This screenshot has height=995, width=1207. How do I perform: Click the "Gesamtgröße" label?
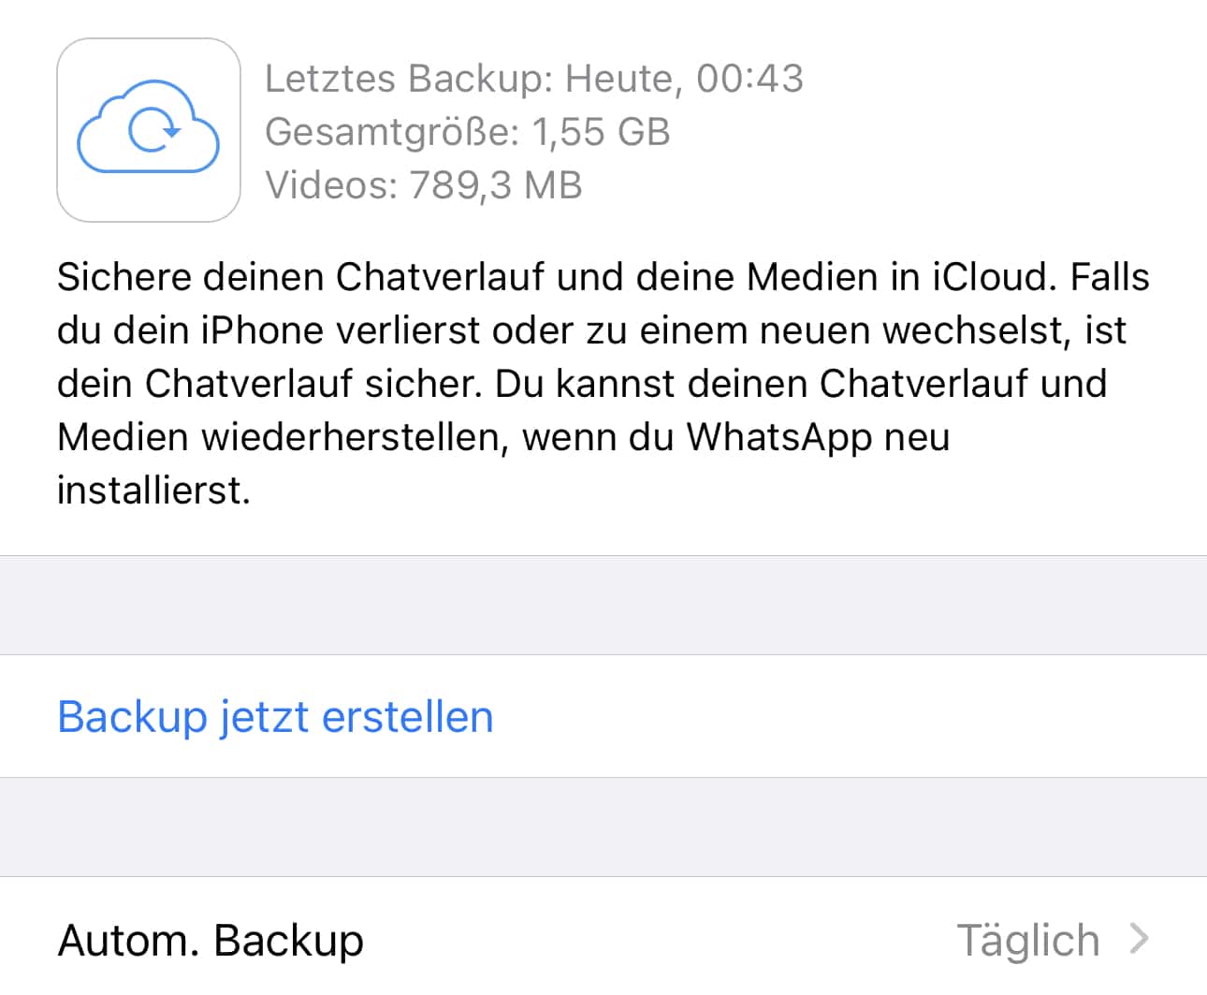pos(391,132)
